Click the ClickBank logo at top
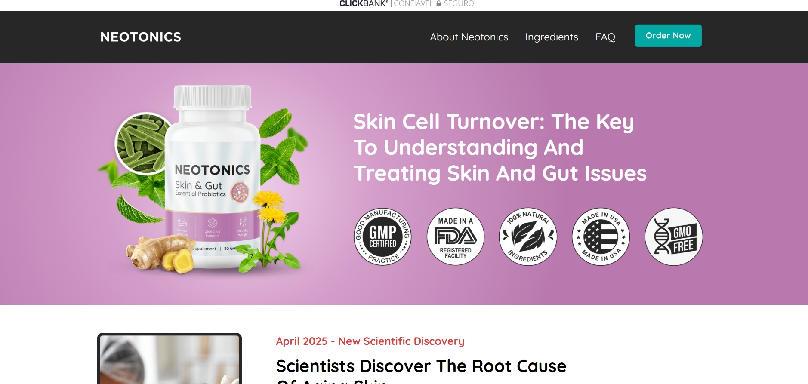 click(x=364, y=3)
